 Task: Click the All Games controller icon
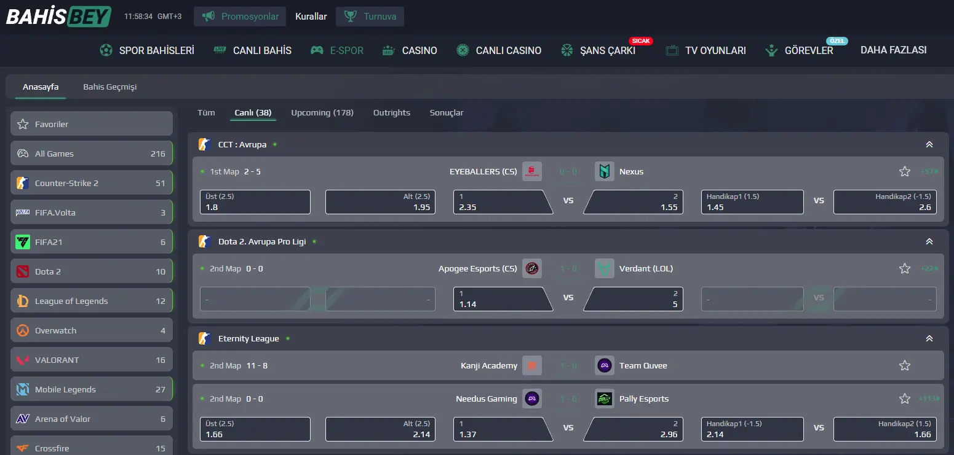pos(23,154)
